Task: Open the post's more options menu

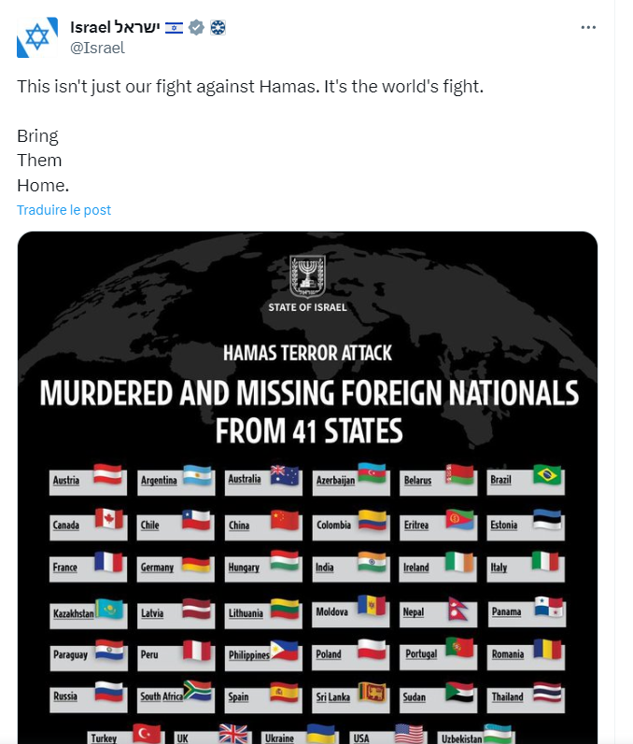Action: pyautogui.click(x=588, y=27)
